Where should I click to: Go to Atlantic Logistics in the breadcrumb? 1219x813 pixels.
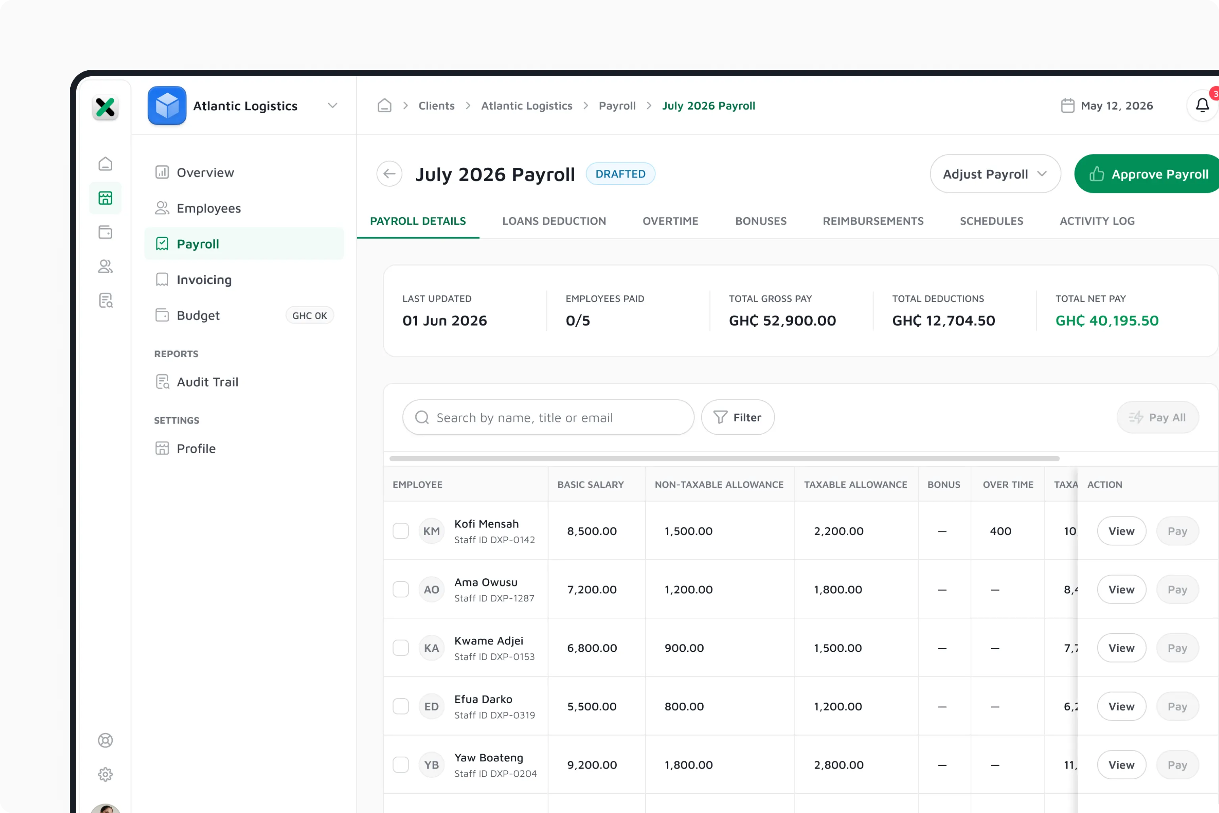527,106
